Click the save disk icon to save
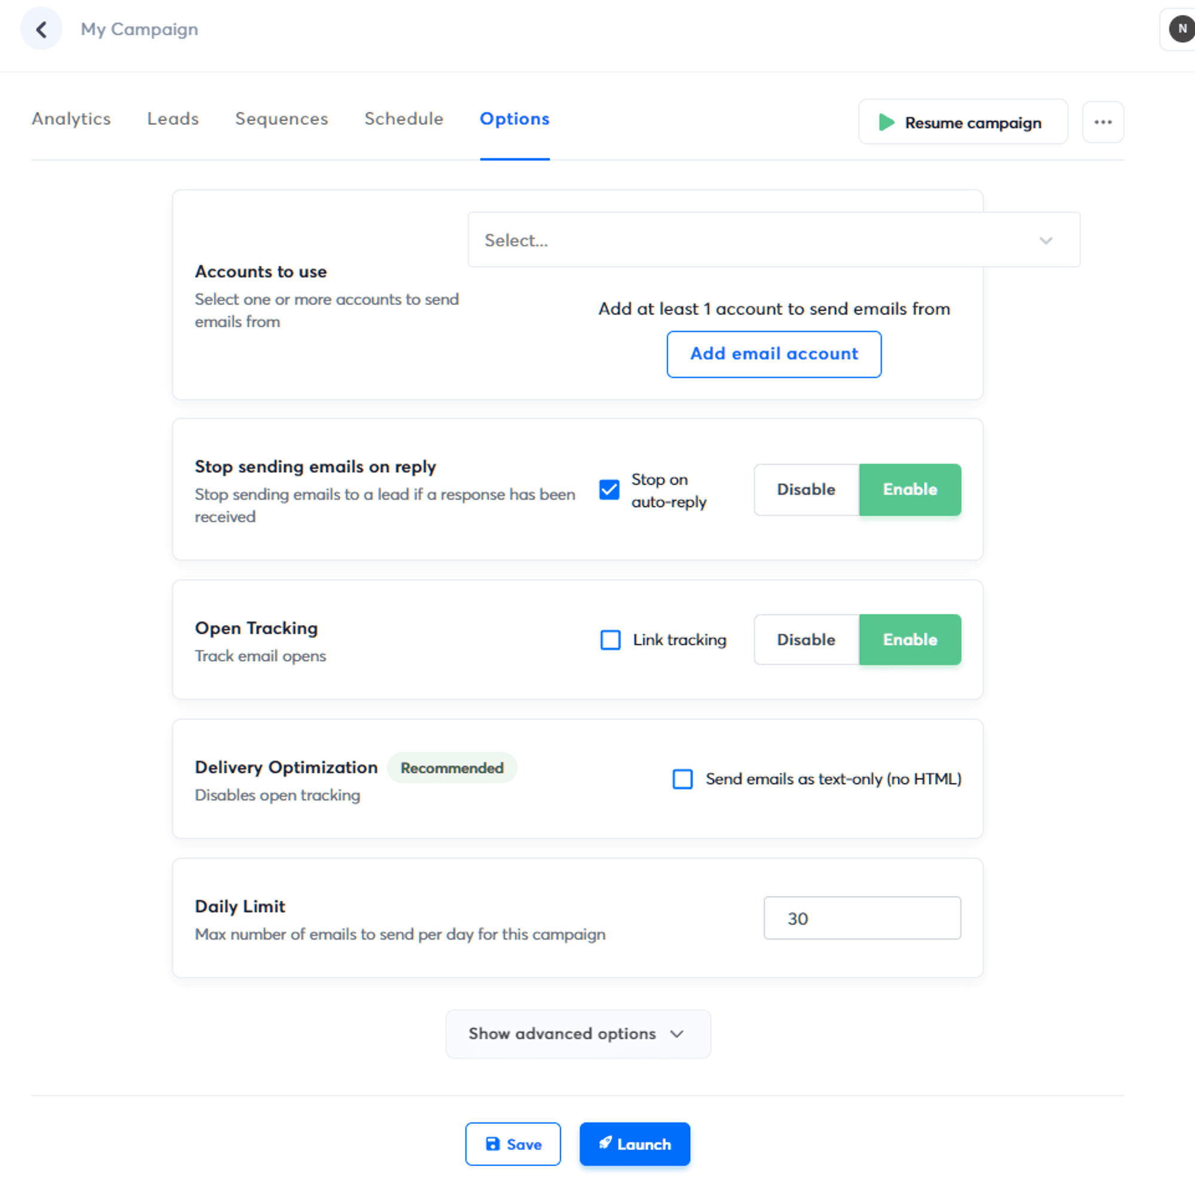1195x1178 pixels. click(x=492, y=1144)
